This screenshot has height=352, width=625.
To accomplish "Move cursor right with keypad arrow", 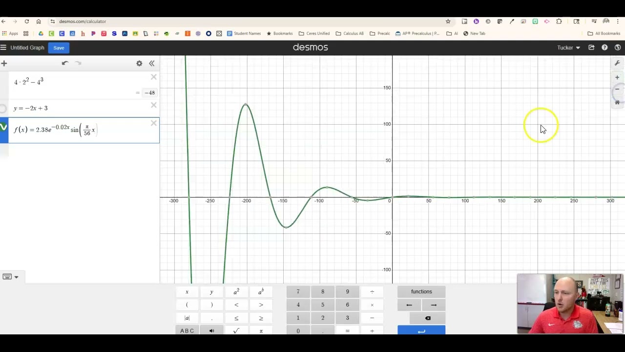I will (434, 305).
